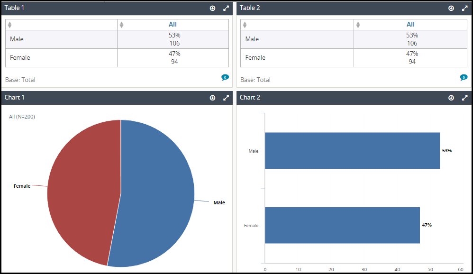Expand Chart 2 to full screen
Image resolution: width=473 pixels, height=274 pixels.
click(464, 98)
